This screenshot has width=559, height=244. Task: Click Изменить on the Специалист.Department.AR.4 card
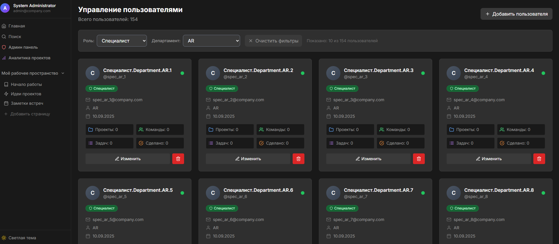click(489, 159)
